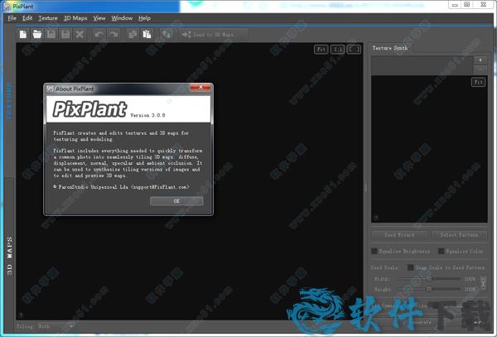Click the Fit view button in main canvas

pos(321,50)
